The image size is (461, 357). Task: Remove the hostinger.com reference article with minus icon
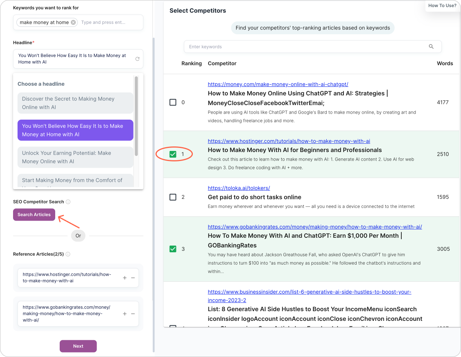pos(133,278)
